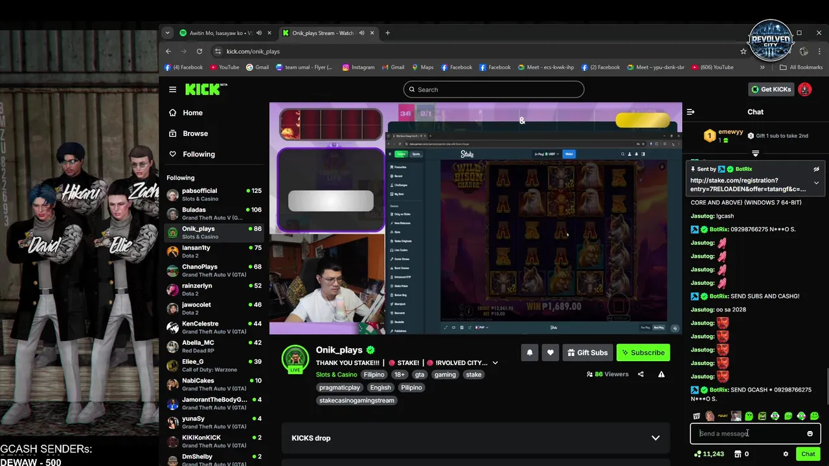Open the YouTube bookmark

[224, 67]
